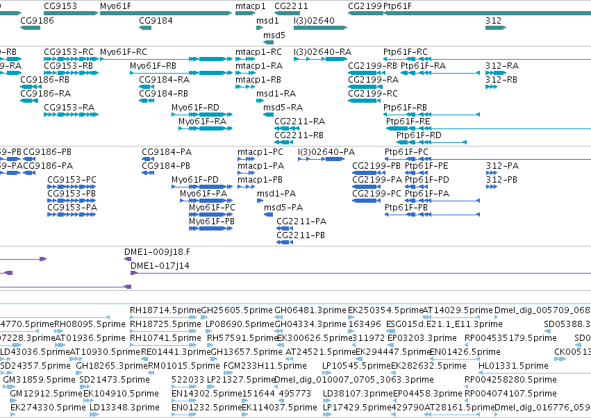The height and width of the screenshot is (418, 591).
Task: Click transcript msd5-RA
Action: coord(268,114)
